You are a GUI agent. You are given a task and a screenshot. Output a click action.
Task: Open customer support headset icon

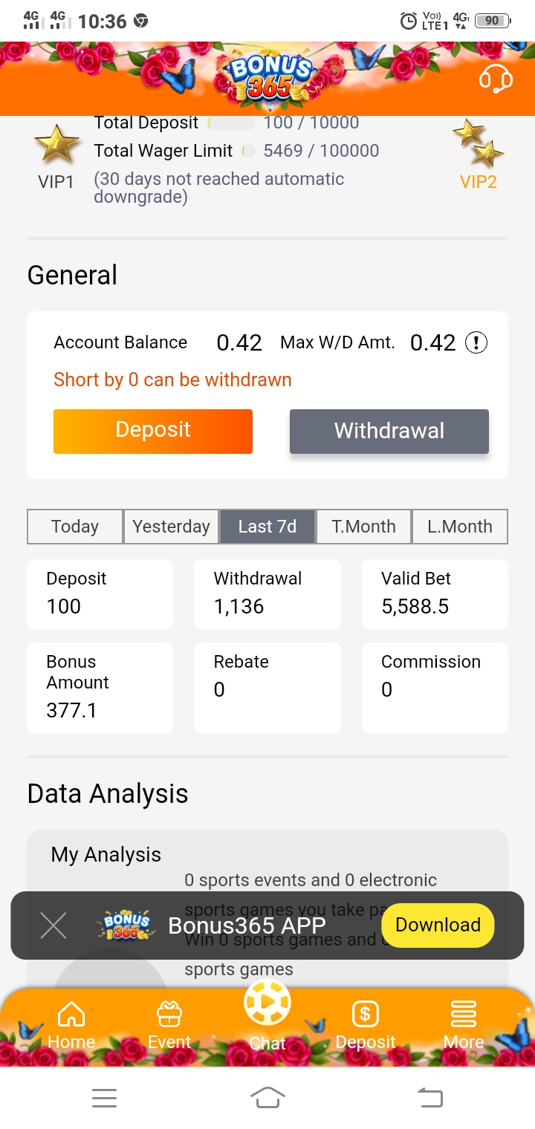tap(496, 79)
